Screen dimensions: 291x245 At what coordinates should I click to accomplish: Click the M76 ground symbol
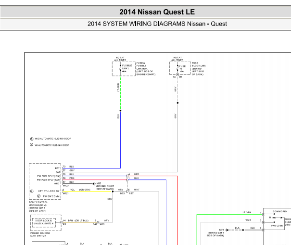227,230
